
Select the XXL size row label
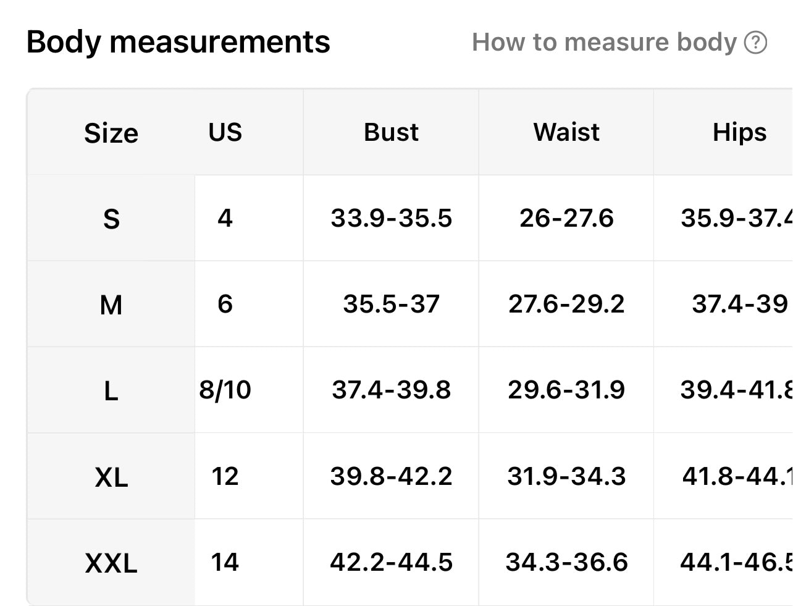click(x=111, y=563)
